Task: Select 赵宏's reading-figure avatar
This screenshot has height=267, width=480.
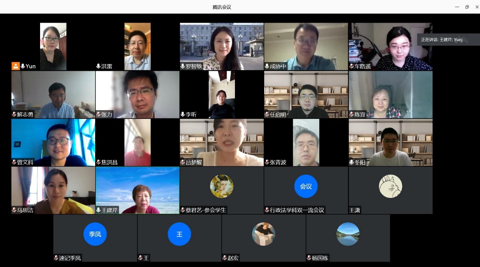Action: (x=264, y=234)
